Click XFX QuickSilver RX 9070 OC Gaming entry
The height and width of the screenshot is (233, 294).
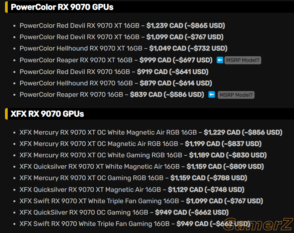click(x=124, y=213)
